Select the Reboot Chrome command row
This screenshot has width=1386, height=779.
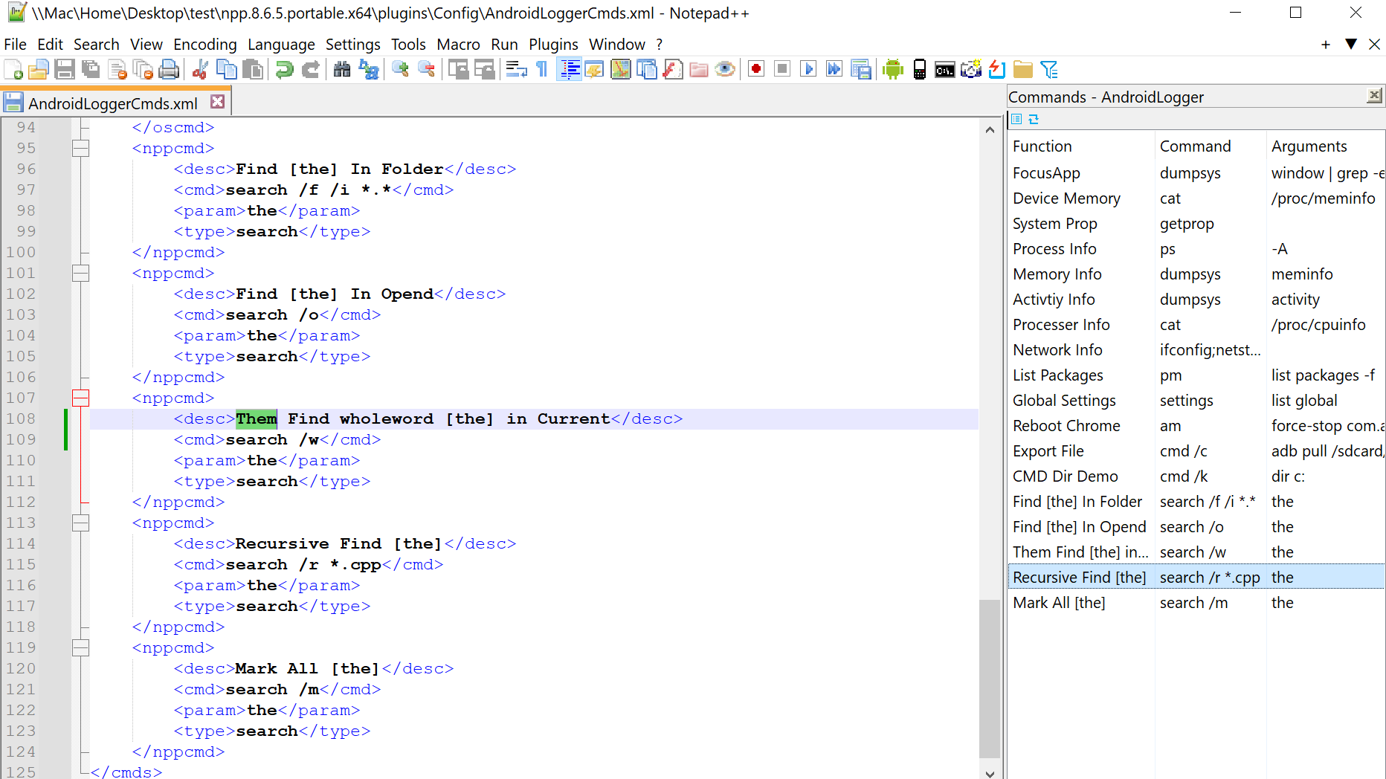click(x=1196, y=426)
